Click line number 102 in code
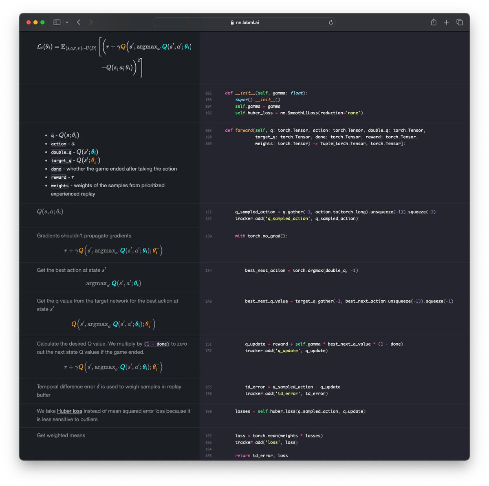Image resolution: width=489 pixels, height=486 pixels. tap(208, 93)
